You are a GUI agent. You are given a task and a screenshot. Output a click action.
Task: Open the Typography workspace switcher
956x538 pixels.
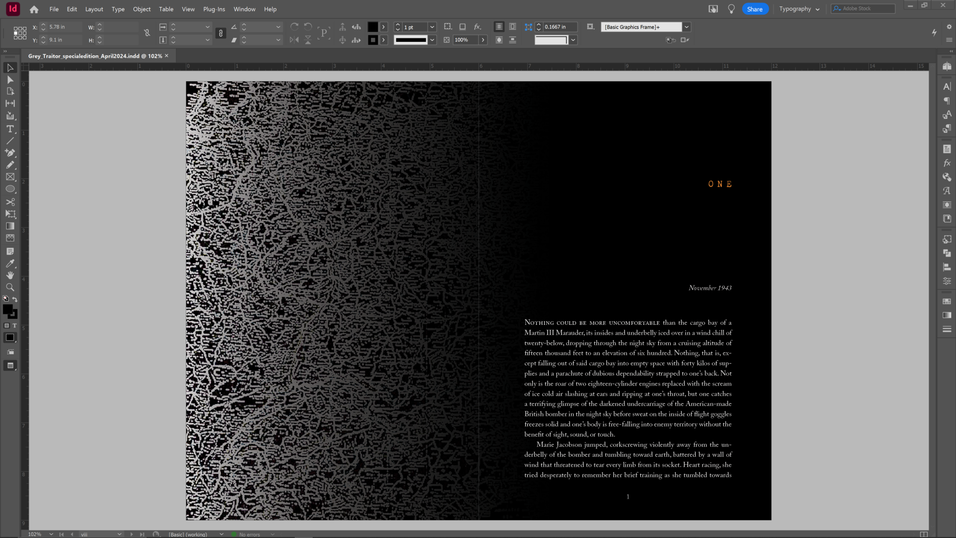pyautogui.click(x=799, y=9)
